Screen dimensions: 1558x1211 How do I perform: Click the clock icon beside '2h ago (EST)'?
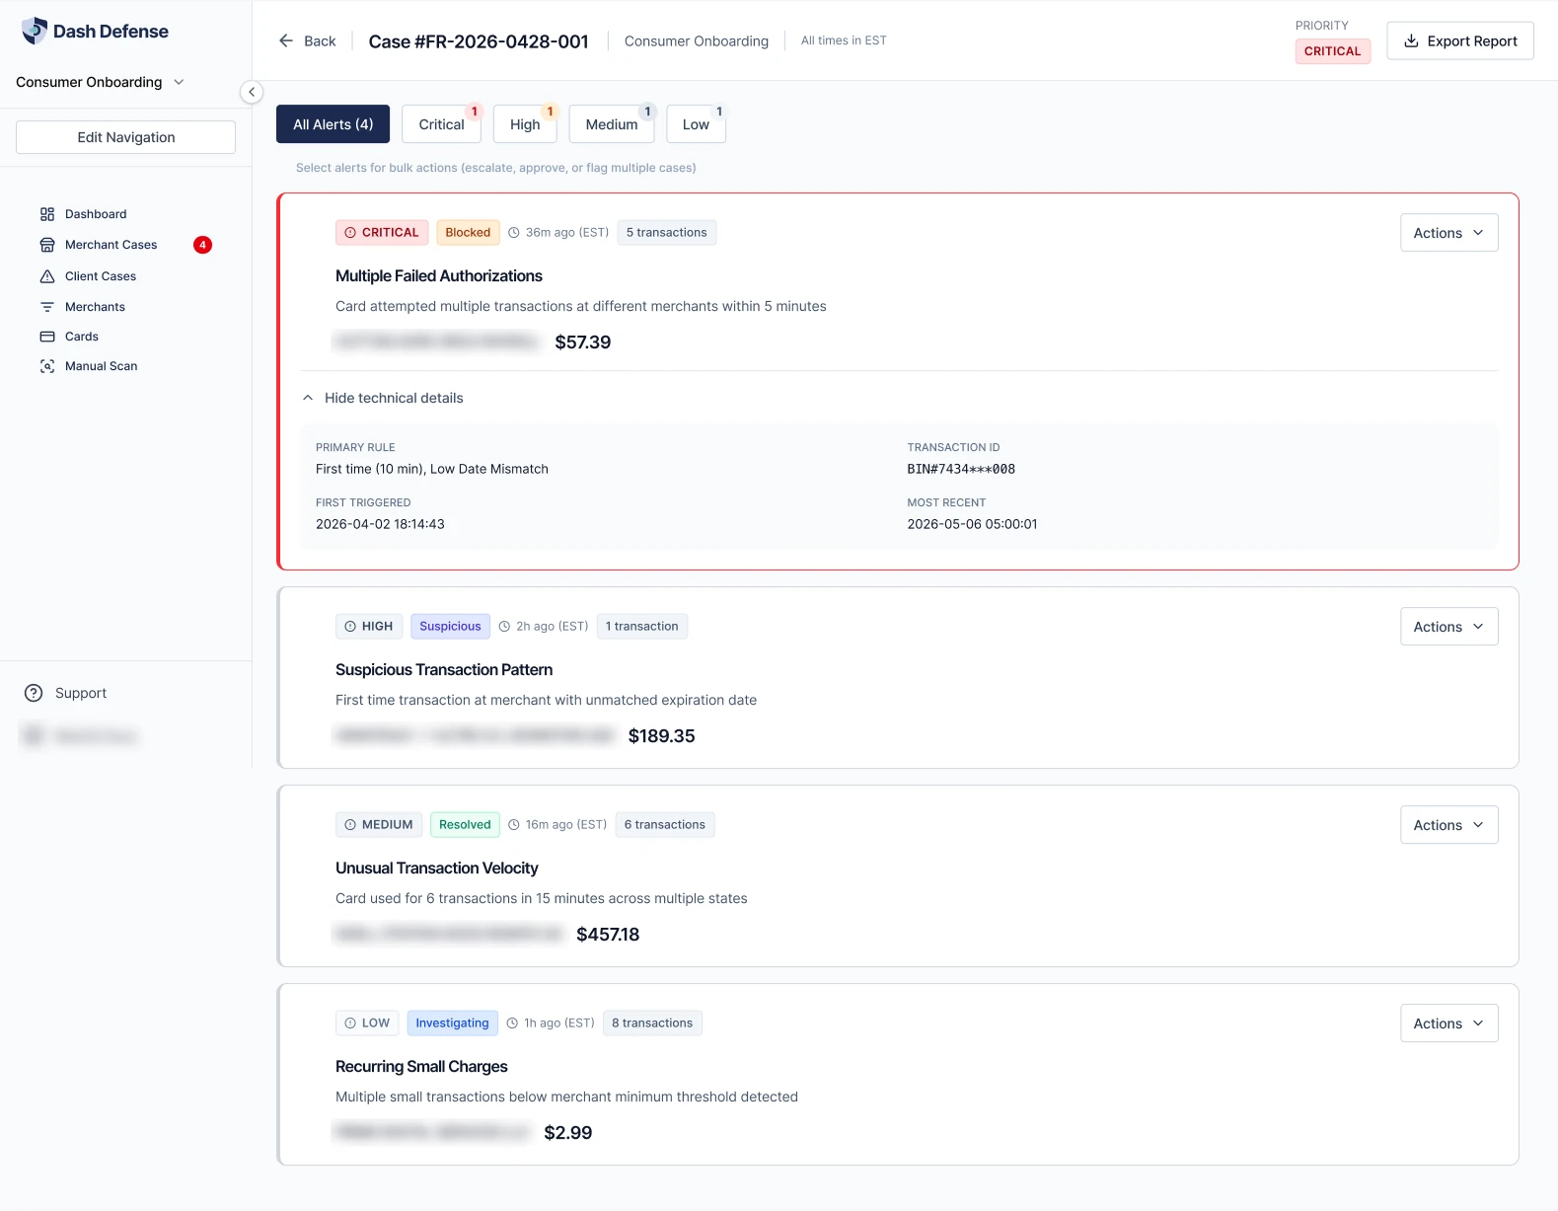[504, 627]
